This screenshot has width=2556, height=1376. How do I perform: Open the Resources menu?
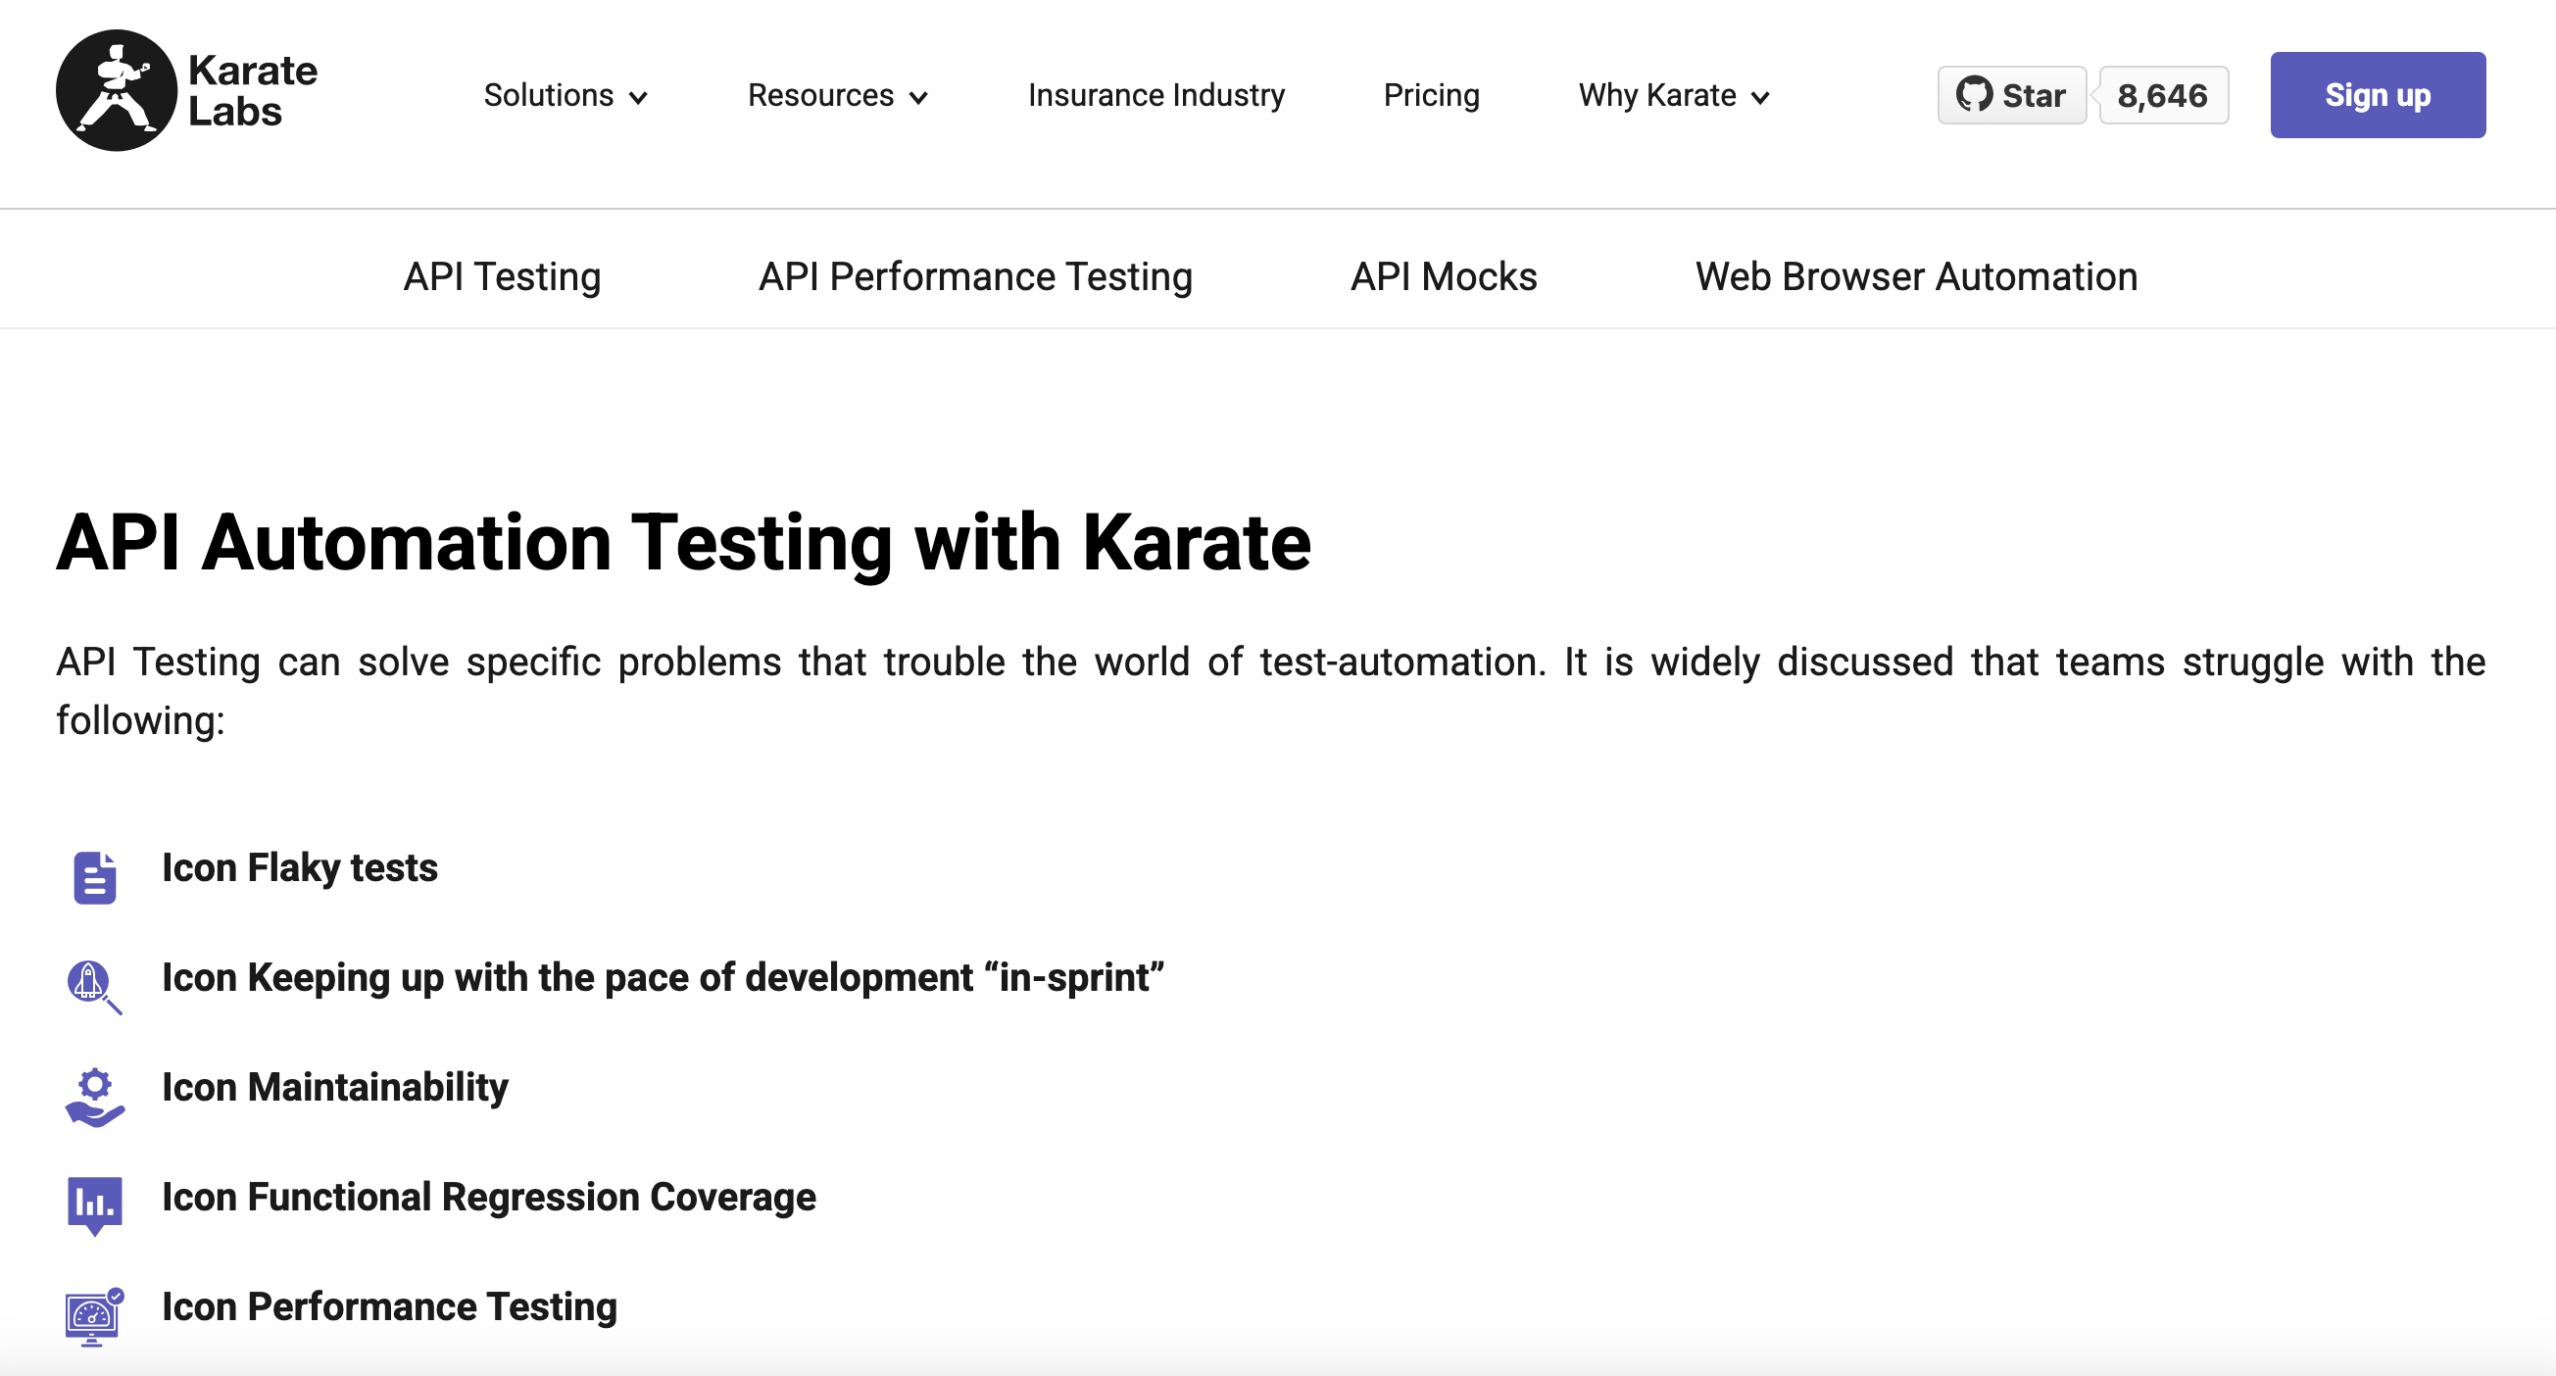[838, 95]
